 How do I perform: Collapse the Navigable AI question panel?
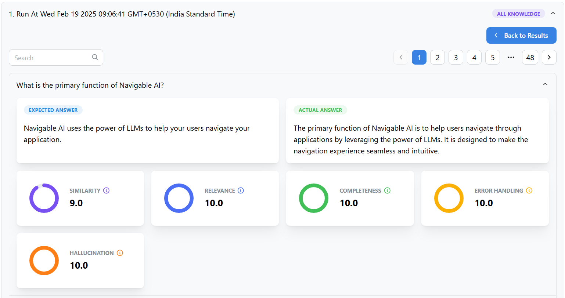[545, 84]
